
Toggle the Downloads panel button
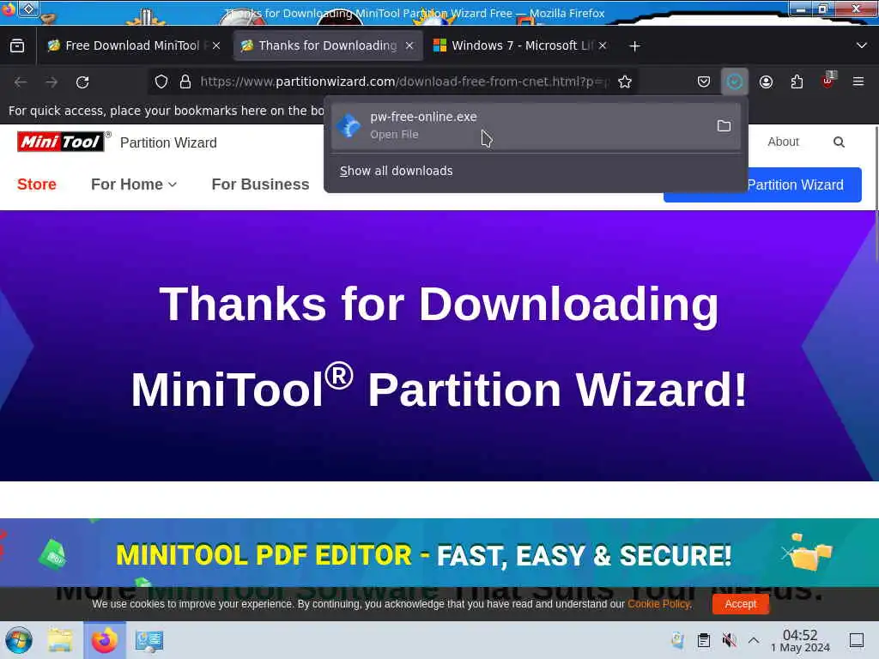pos(735,82)
